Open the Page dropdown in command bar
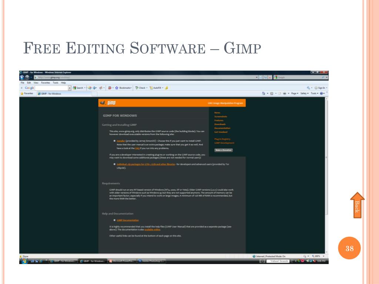379x284 pixels. point(295,94)
